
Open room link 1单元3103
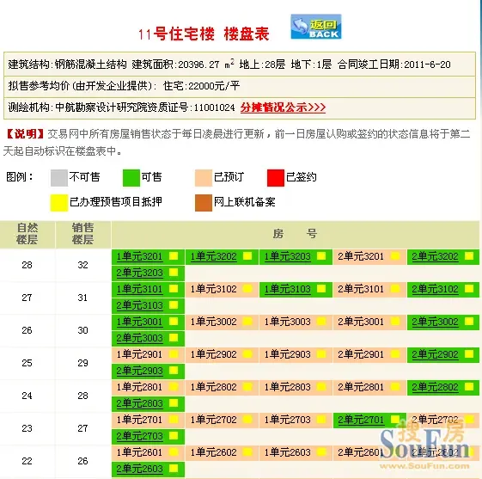288,289
